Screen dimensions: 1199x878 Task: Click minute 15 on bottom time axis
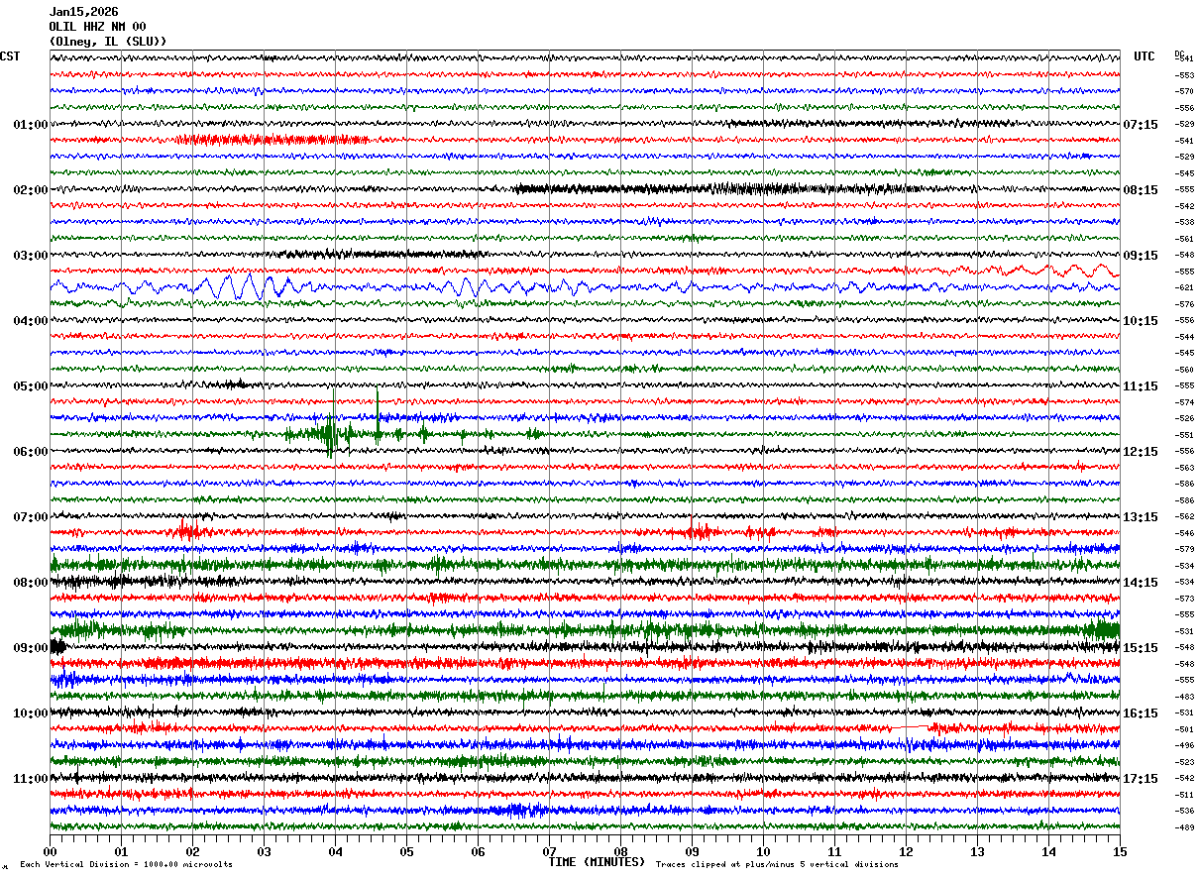pyautogui.click(x=1120, y=851)
